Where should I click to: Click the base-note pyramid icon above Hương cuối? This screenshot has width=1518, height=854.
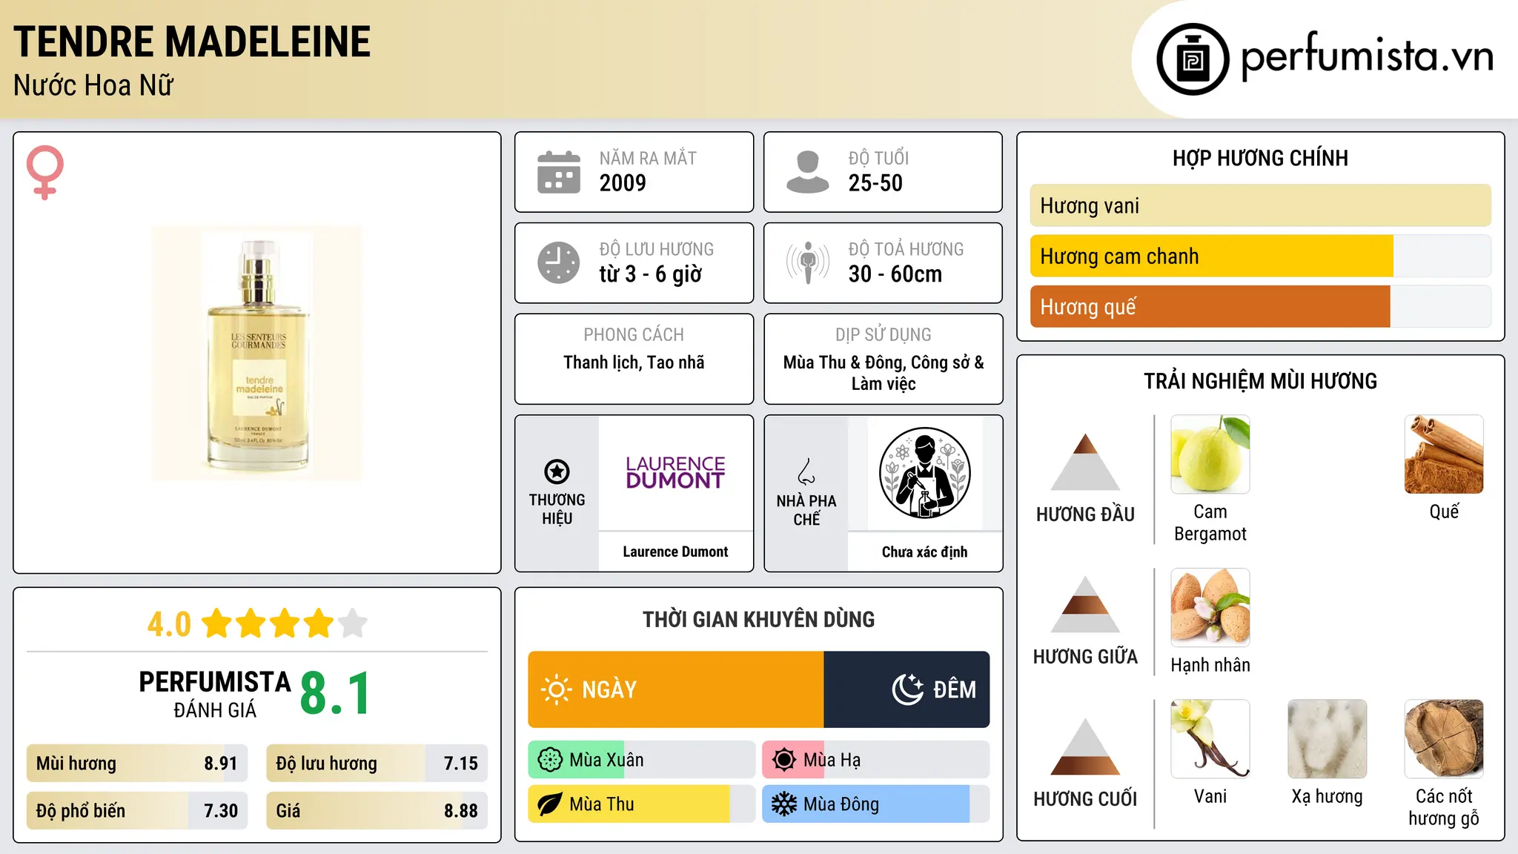(1085, 747)
